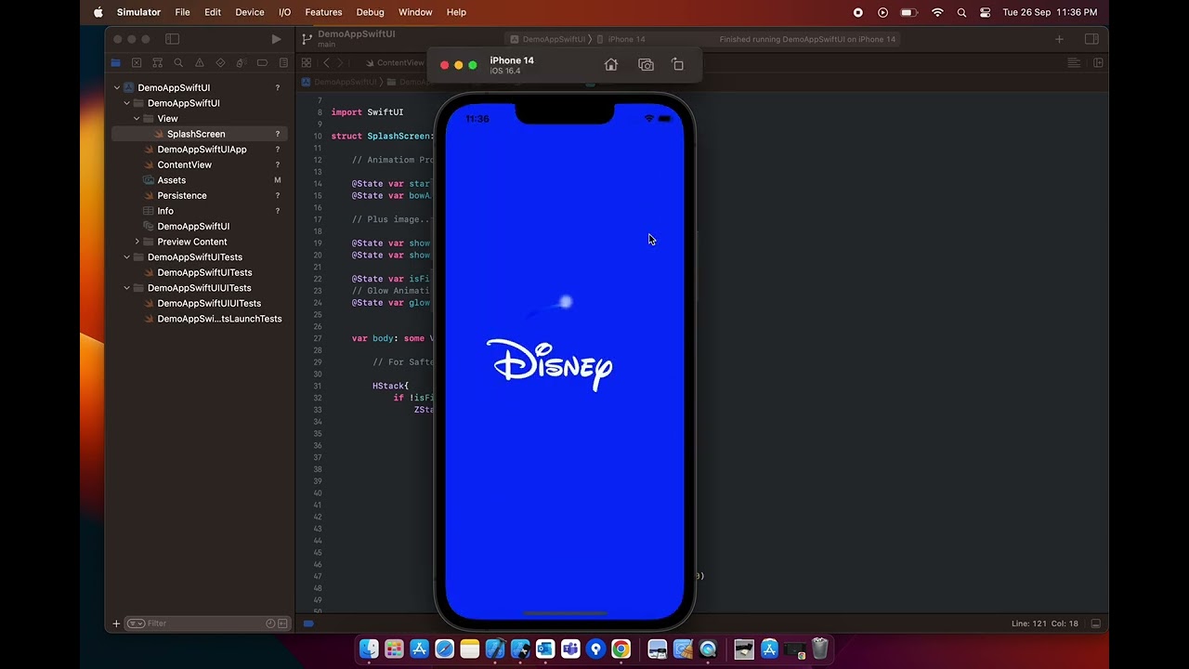The height and width of the screenshot is (669, 1189).
Task: Expand the Preview Content folder
Action: (137, 242)
